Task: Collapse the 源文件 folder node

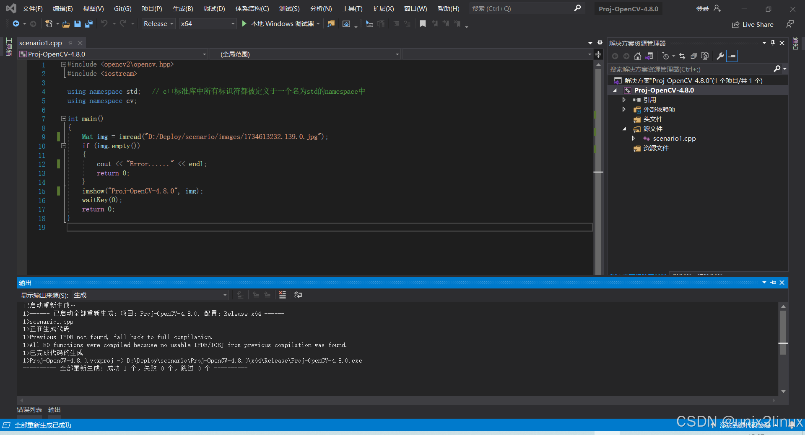Action: [624, 129]
